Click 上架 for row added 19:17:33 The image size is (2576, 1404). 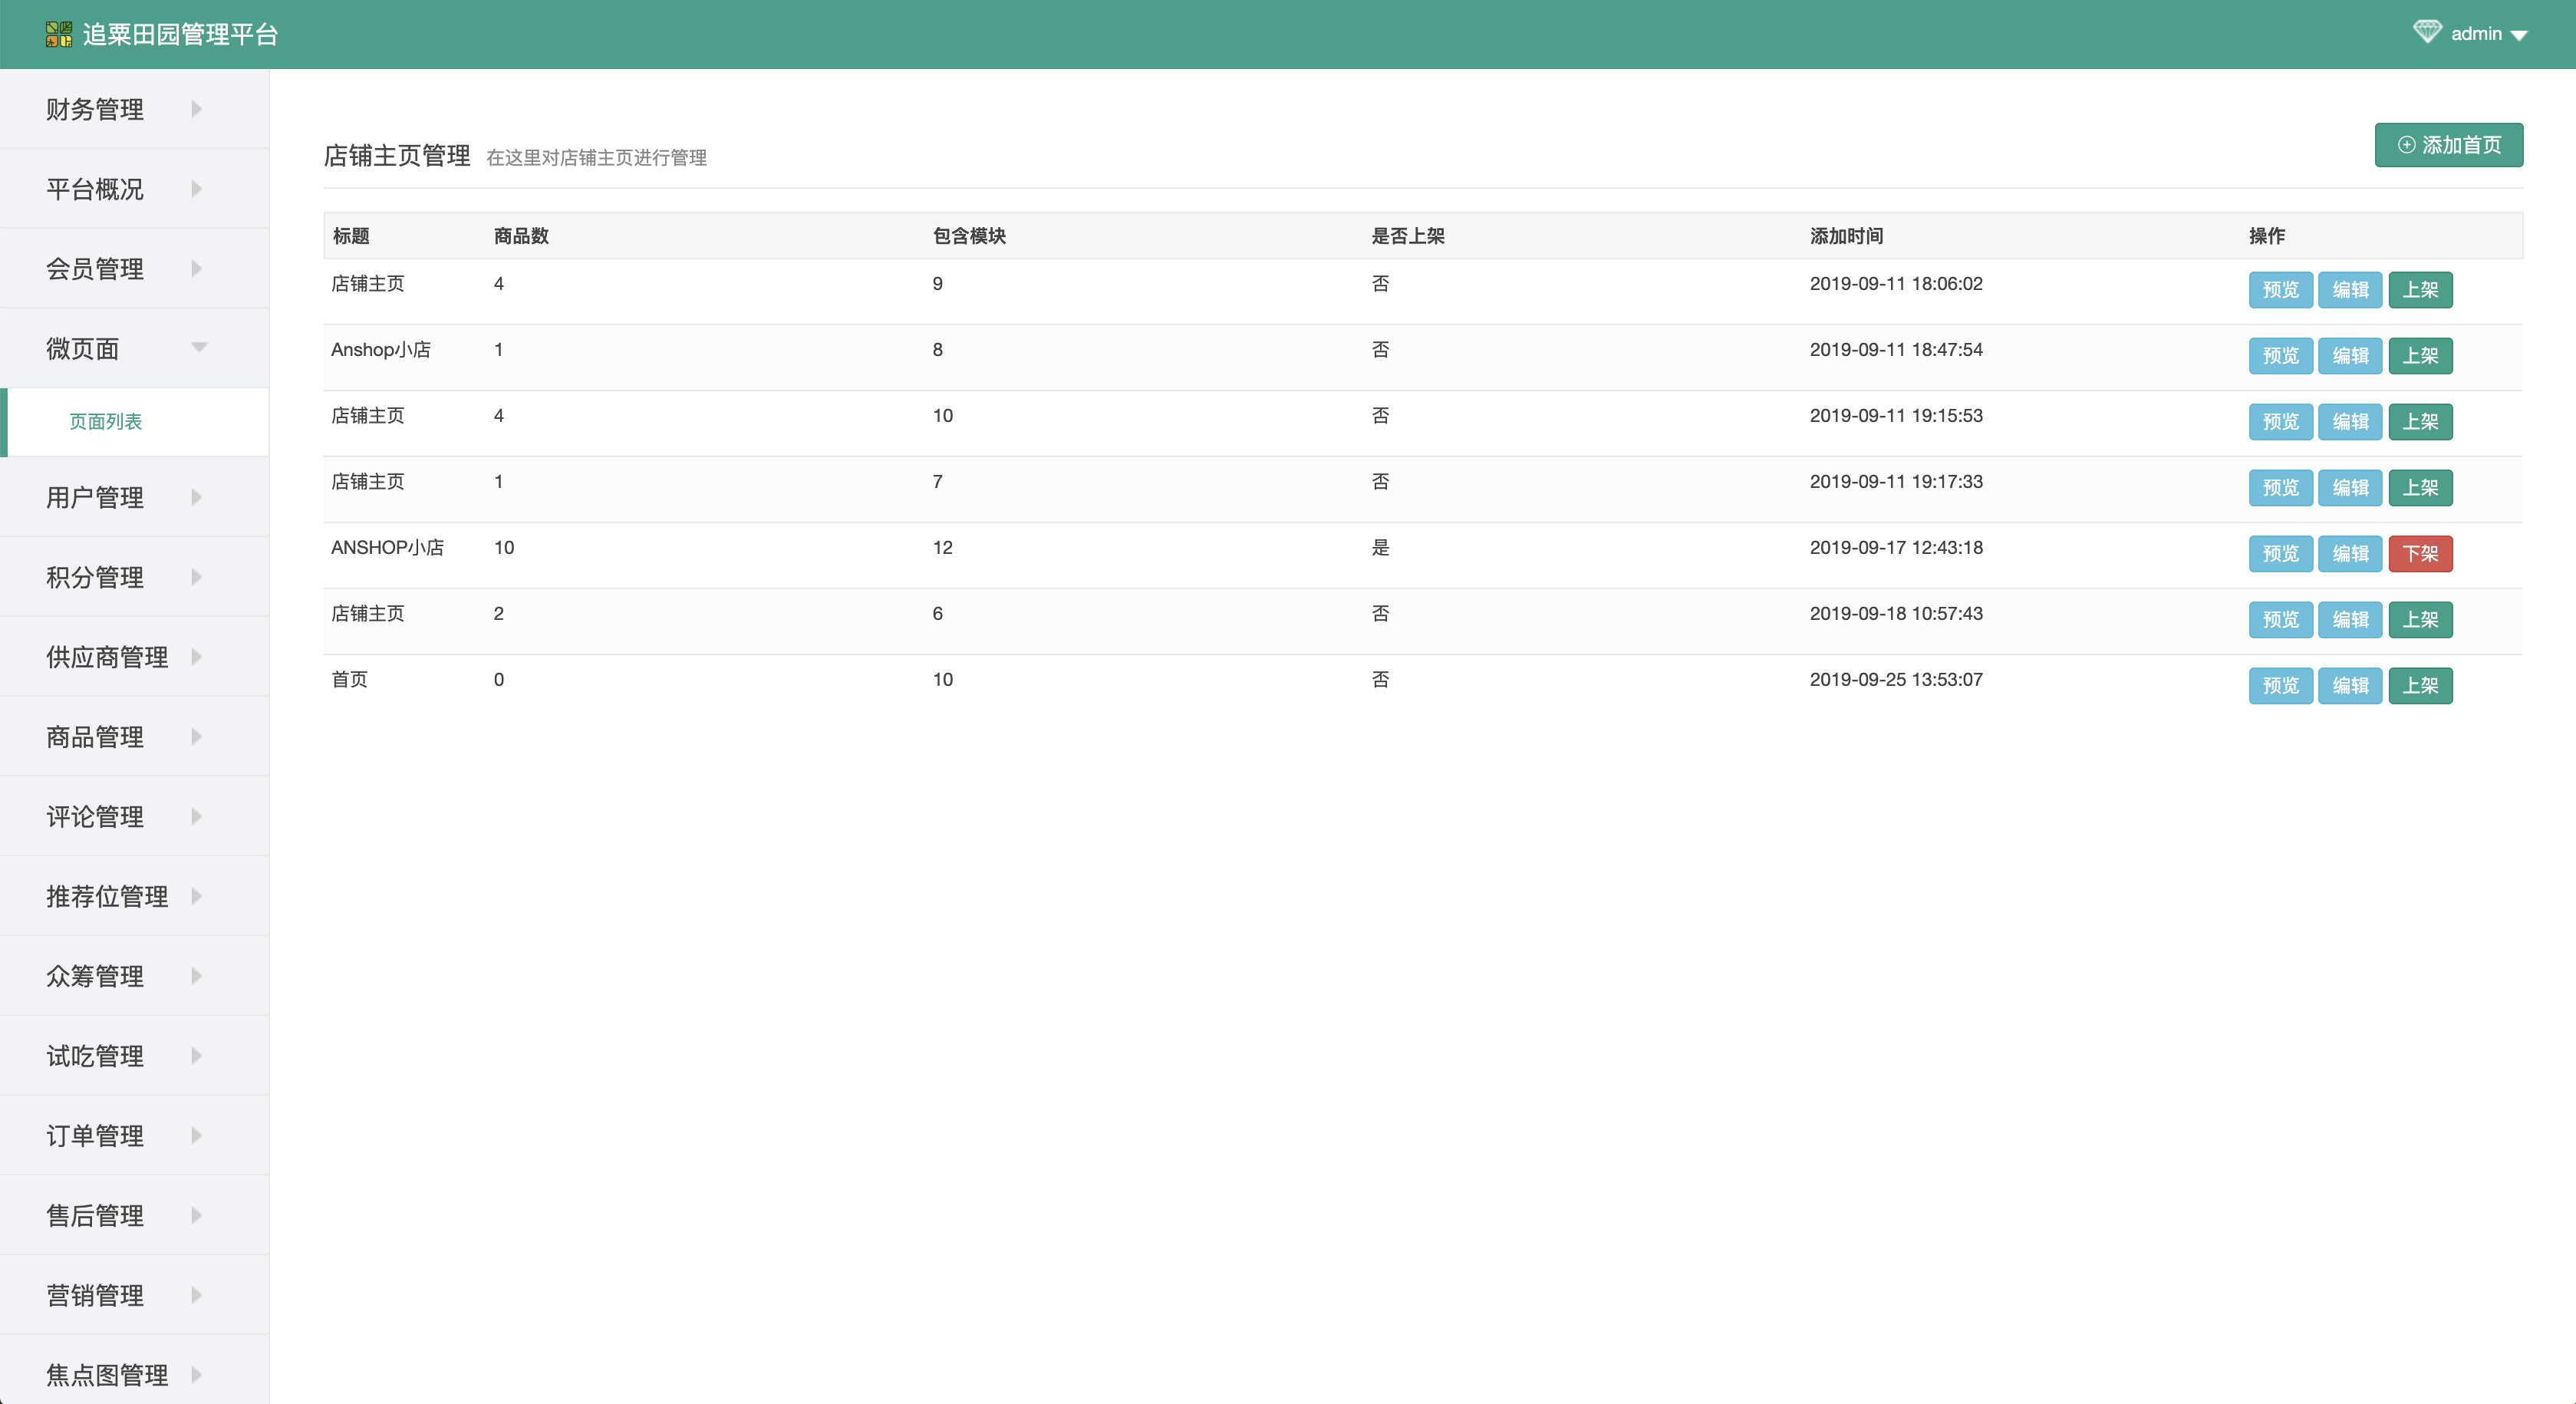pos(2420,488)
